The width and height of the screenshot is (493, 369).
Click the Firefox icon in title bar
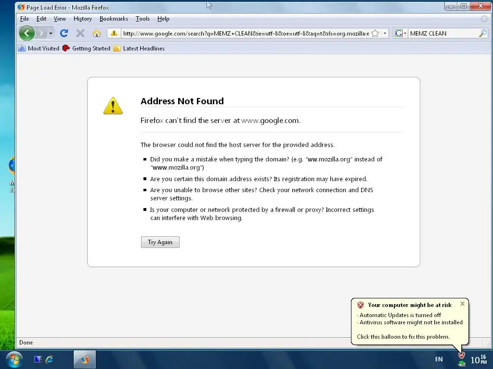tap(21, 7)
